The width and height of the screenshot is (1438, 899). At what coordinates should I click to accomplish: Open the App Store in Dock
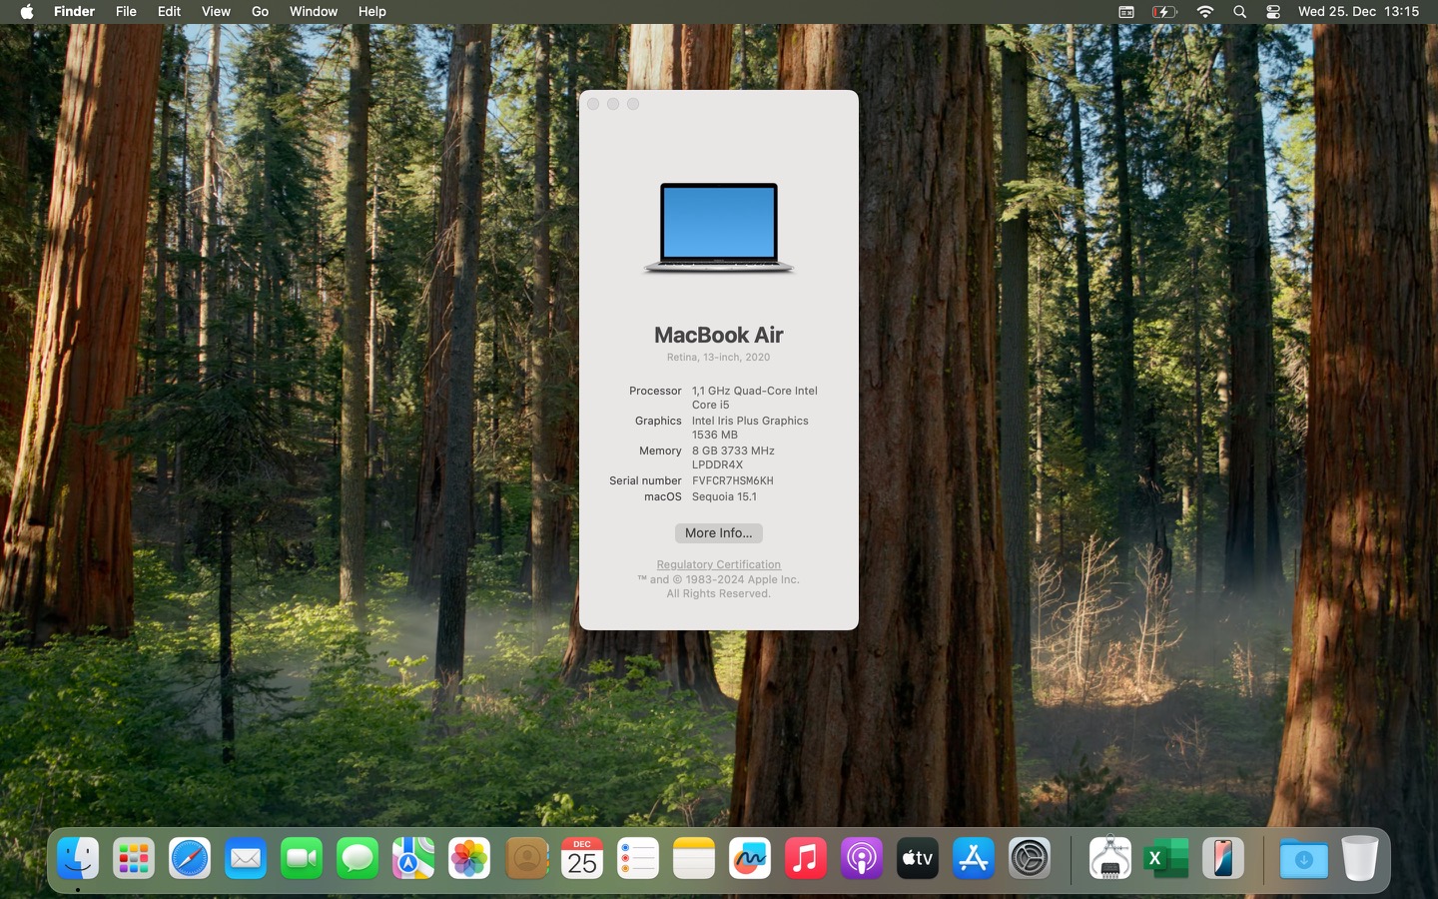point(974,858)
